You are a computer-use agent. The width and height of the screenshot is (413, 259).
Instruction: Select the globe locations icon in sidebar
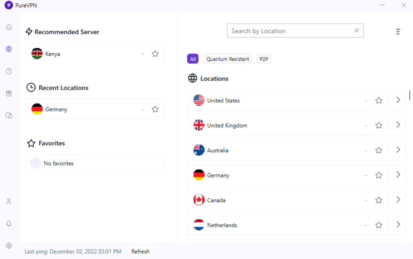point(9,49)
